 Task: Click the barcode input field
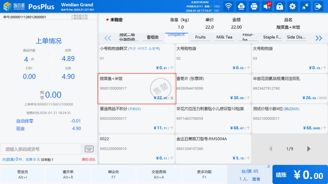[41, 149]
